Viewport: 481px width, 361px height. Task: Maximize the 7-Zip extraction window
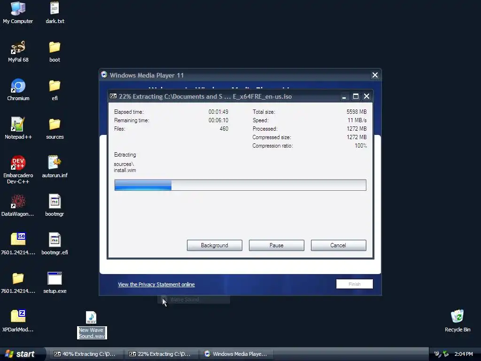click(x=356, y=96)
